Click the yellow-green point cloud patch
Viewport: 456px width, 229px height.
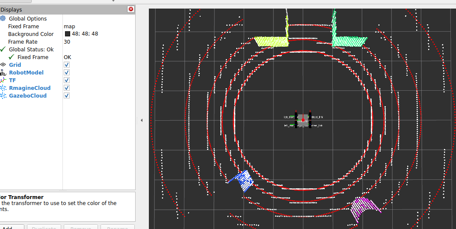click(272, 42)
